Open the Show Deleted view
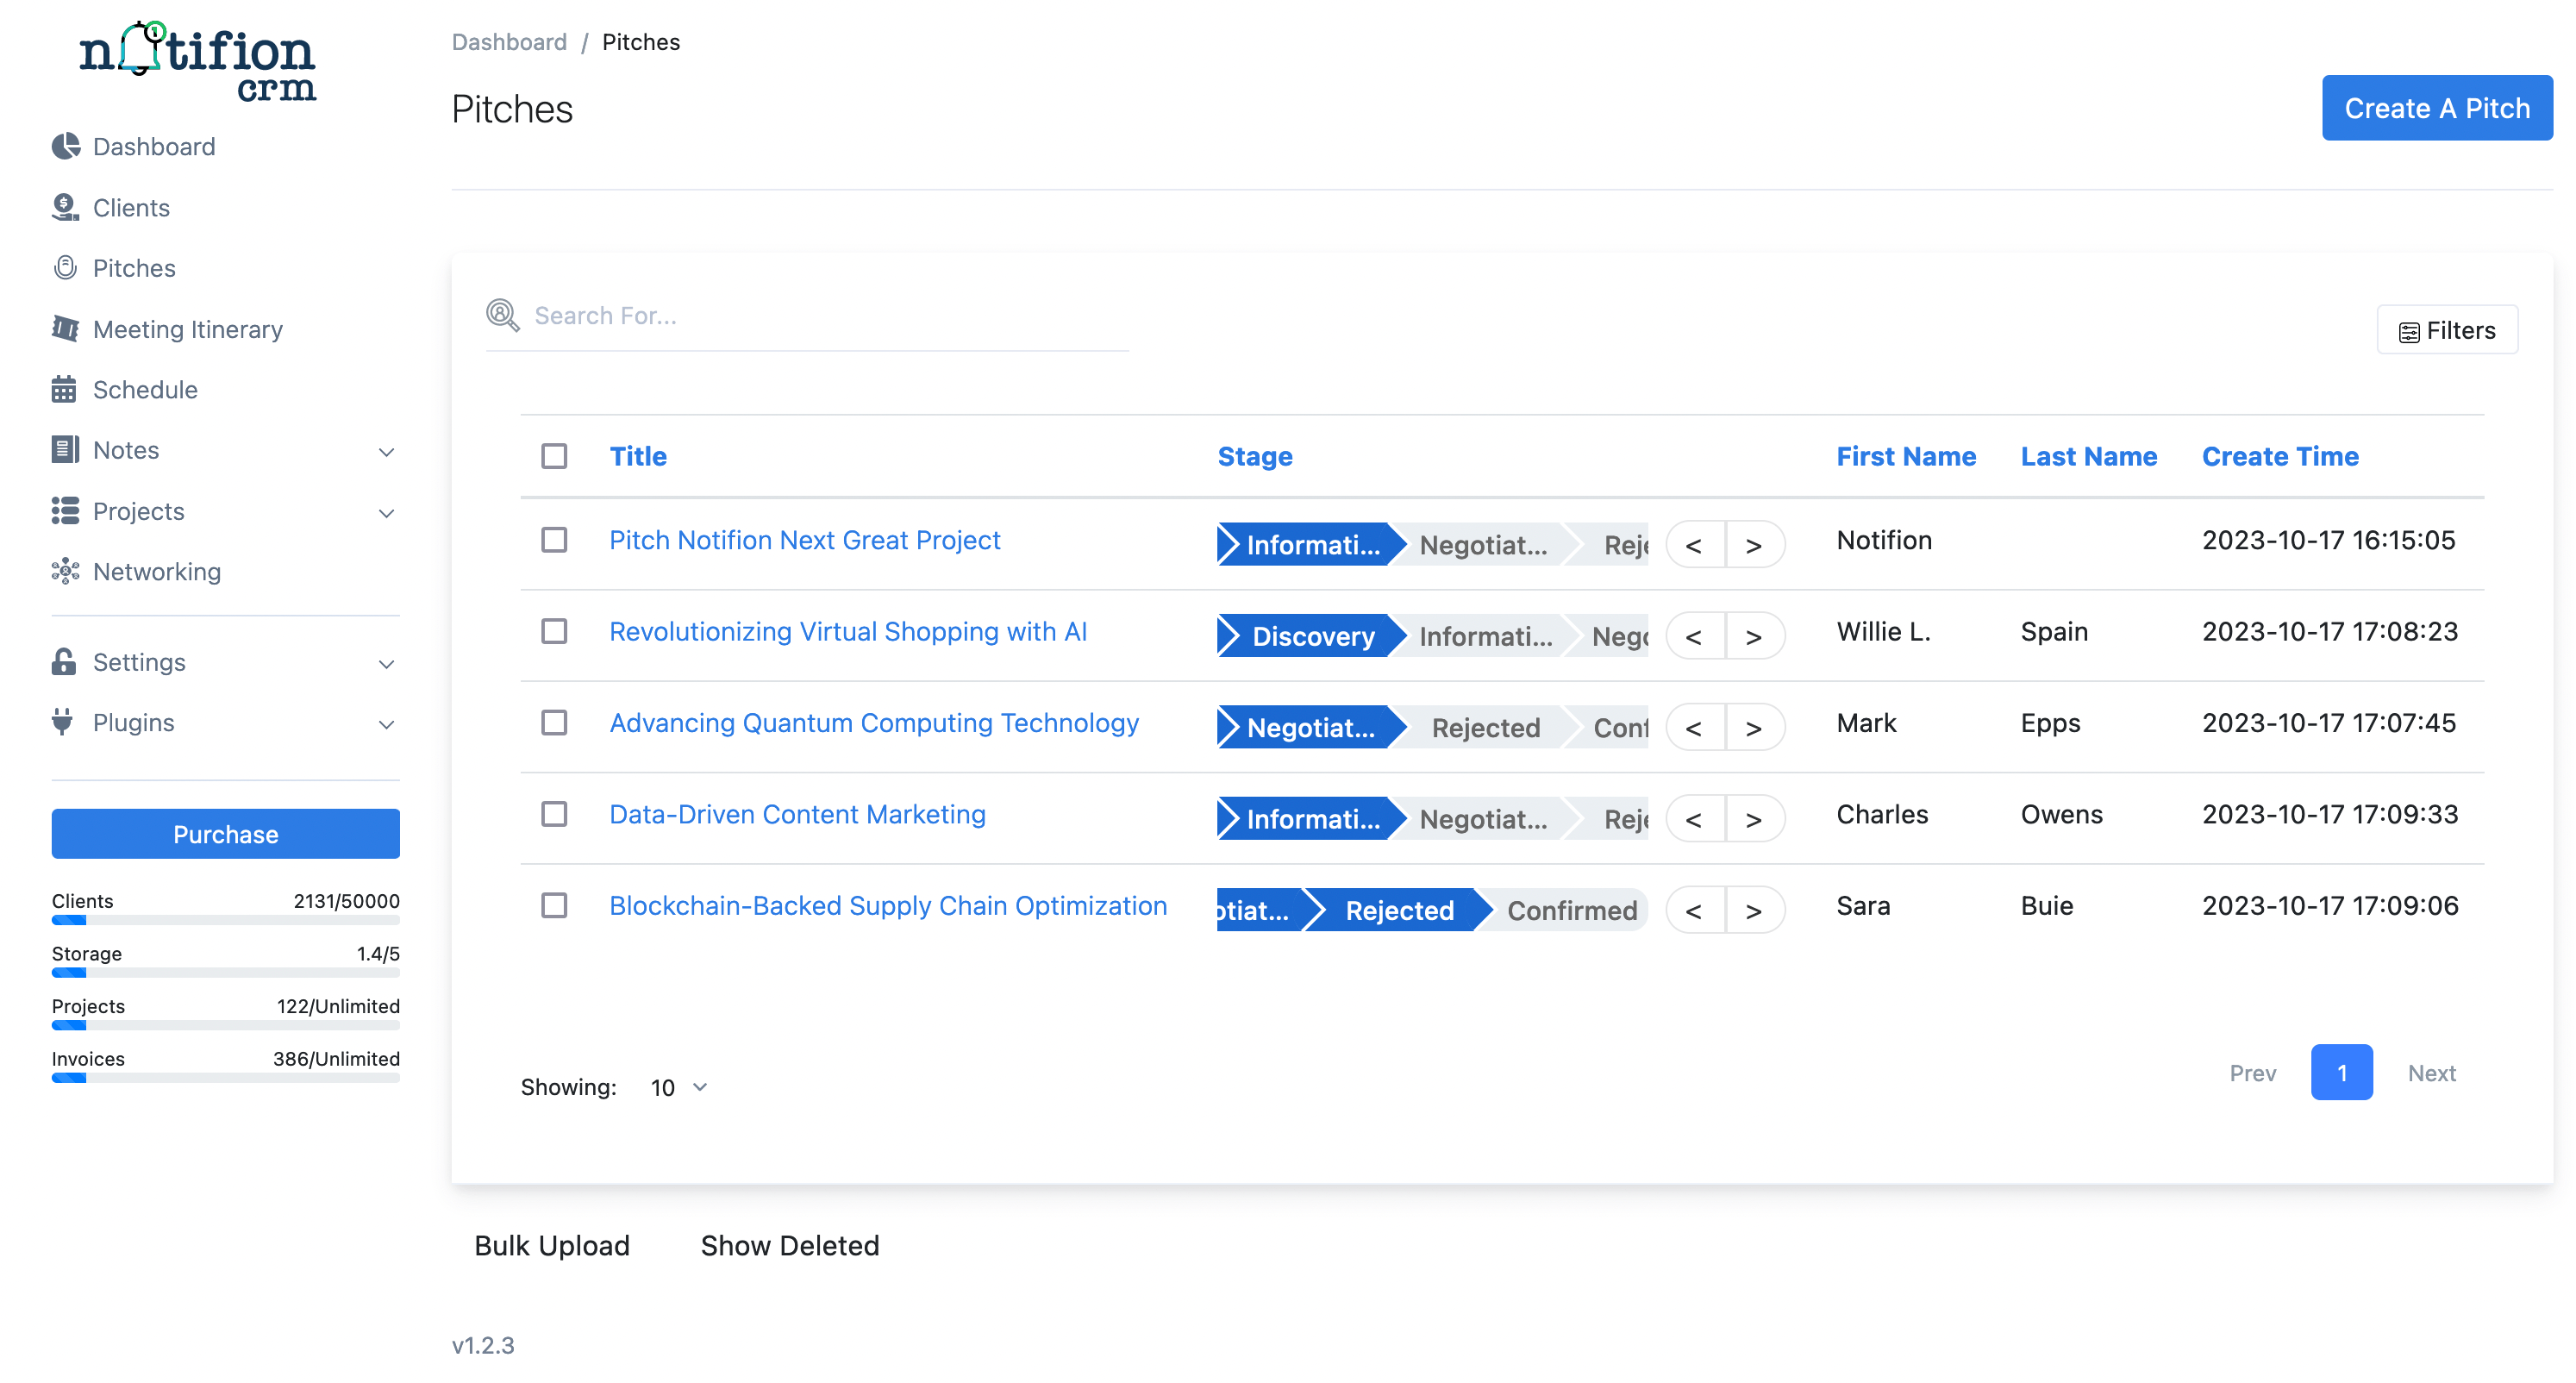This screenshot has width=2576, height=1383. (789, 1245)
